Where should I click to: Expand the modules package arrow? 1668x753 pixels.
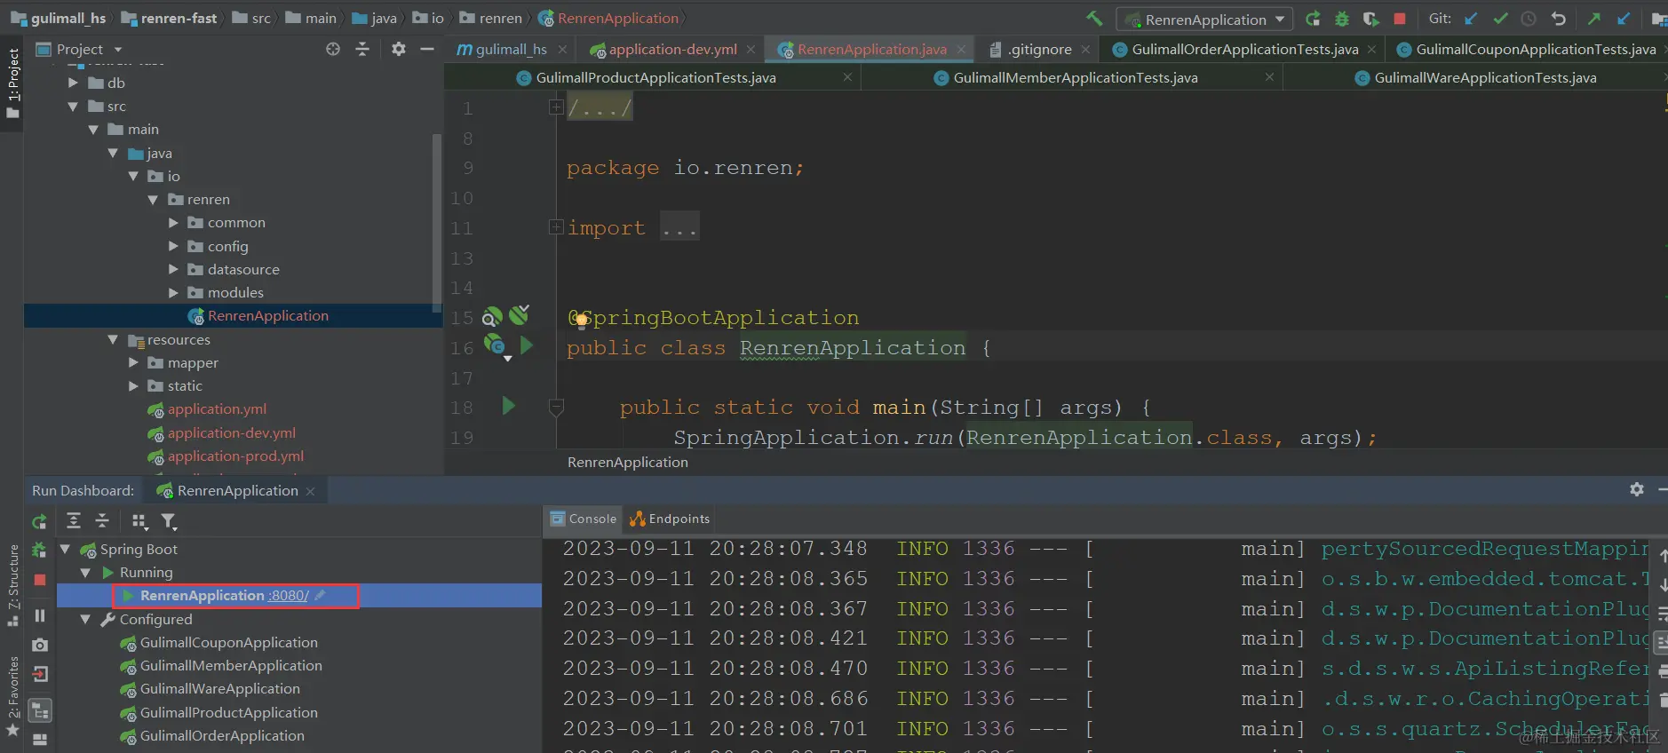tap(173, 293)
